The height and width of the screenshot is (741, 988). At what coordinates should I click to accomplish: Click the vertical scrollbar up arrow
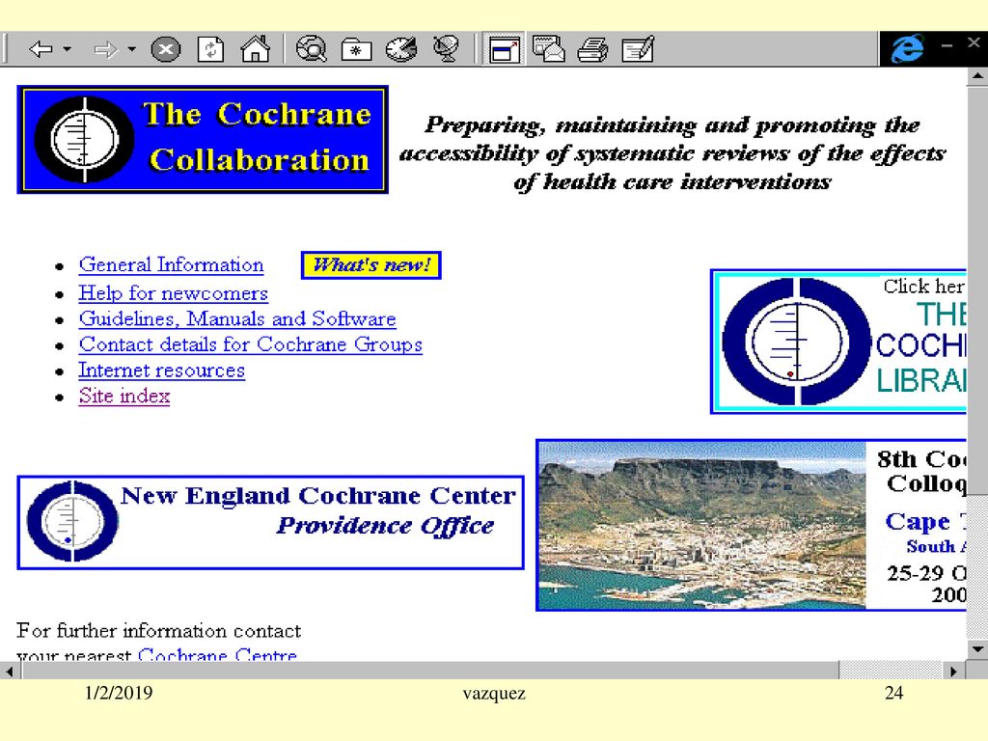(977, 76)
